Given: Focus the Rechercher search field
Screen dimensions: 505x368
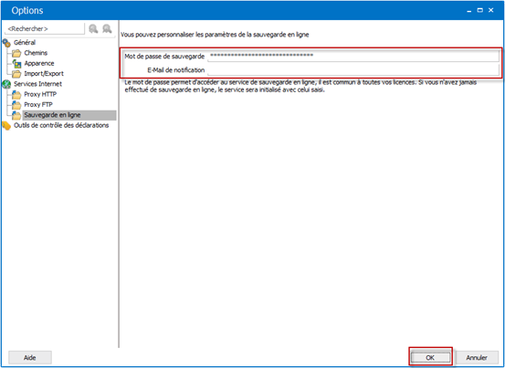Looking at the screenshot, I should click(x=45, y=28).
